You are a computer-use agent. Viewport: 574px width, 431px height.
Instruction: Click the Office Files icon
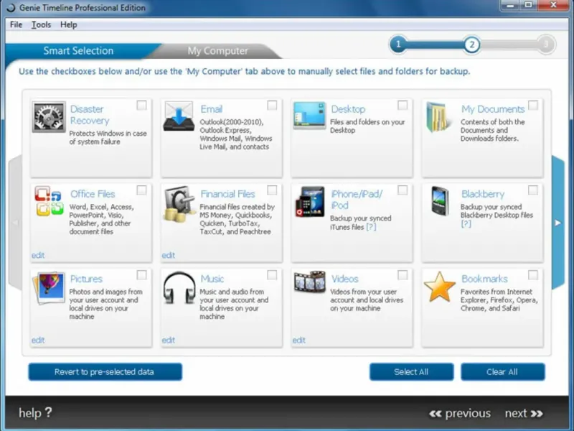[49, 201]
